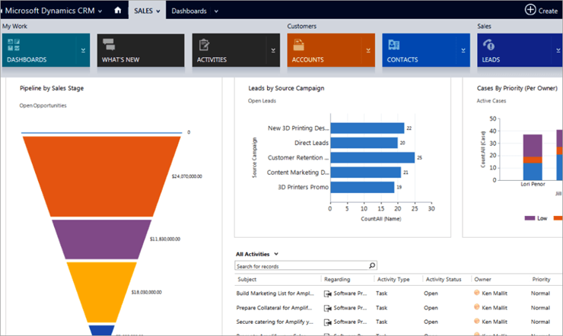Open the Dashboards tile icon
563x336 pixels.
[x=13, y=45]
